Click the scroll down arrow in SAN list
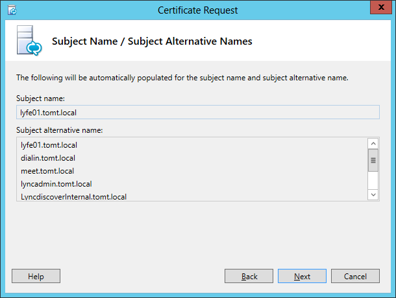 tap(373, 194)
